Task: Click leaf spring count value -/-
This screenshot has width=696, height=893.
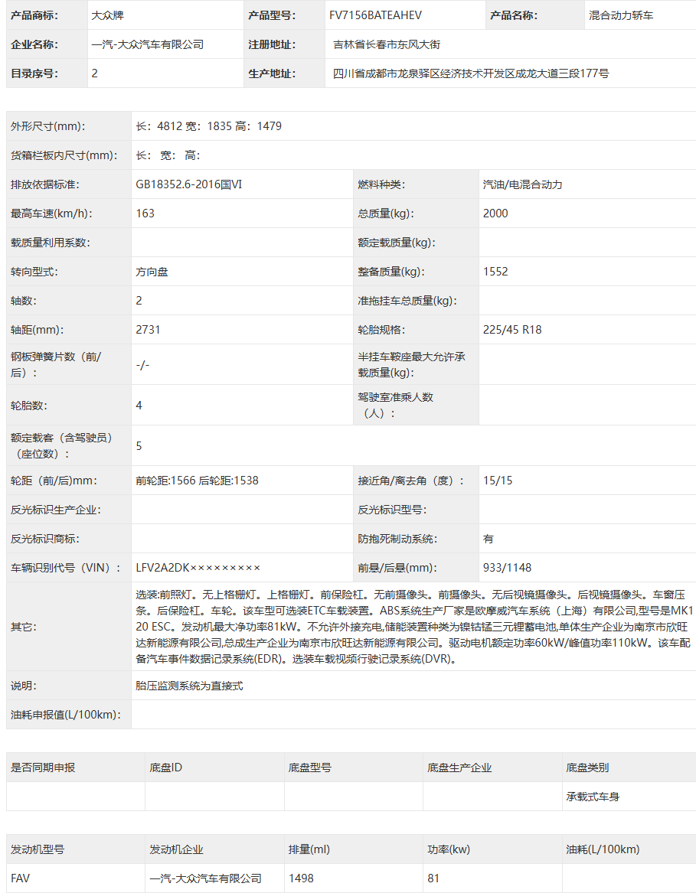Action: click(142, 364)
